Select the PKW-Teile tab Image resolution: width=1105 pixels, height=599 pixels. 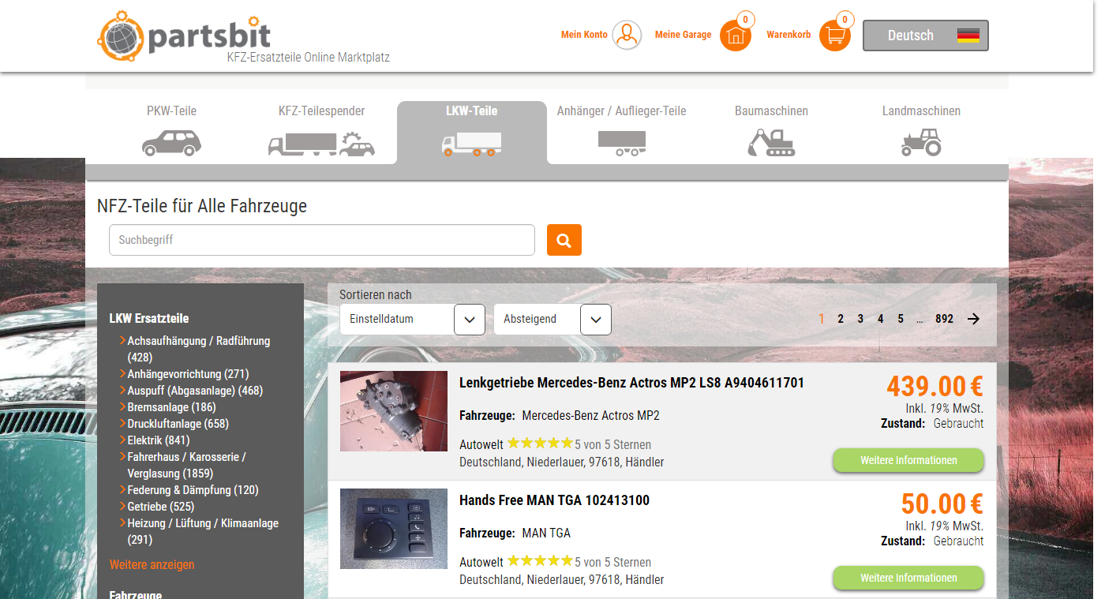(x=171, y=131)
